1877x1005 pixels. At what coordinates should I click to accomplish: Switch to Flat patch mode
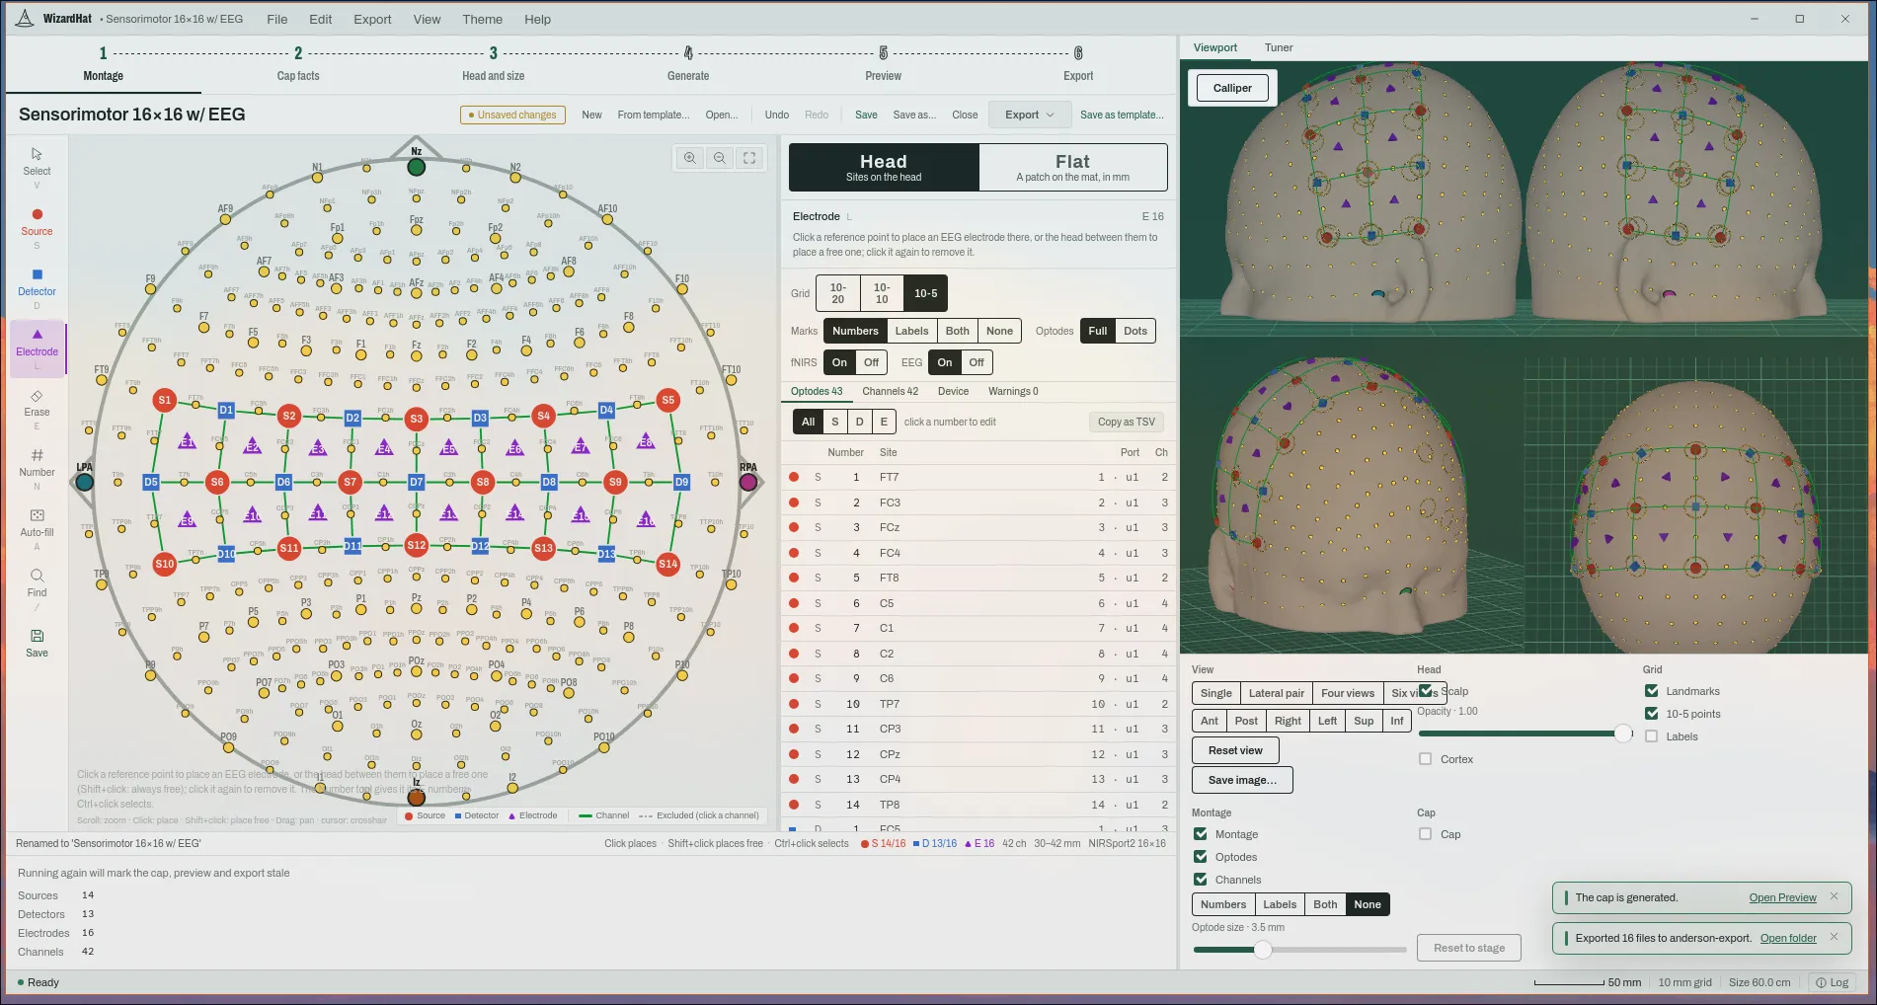tap(1072, 168)
